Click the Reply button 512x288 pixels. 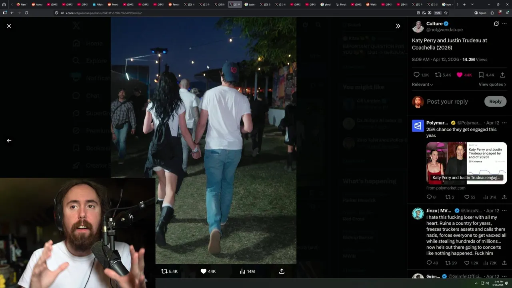click(495, 102)
